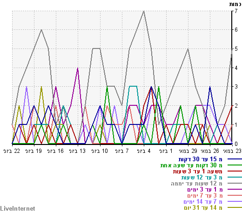Click the y-axis value 0
The width and height of the screenshot is (242, 213).
coord(236,144)
